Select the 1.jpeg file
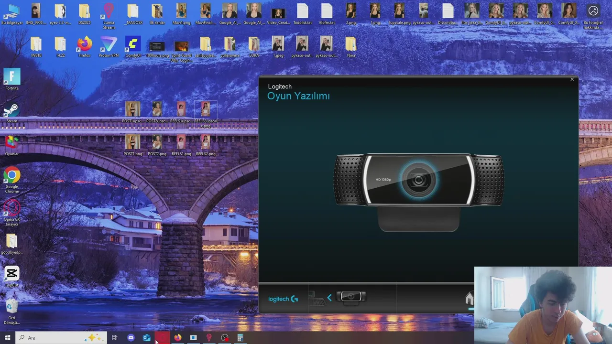The height and width of the screenshot is (344, 612). point(278,47)
